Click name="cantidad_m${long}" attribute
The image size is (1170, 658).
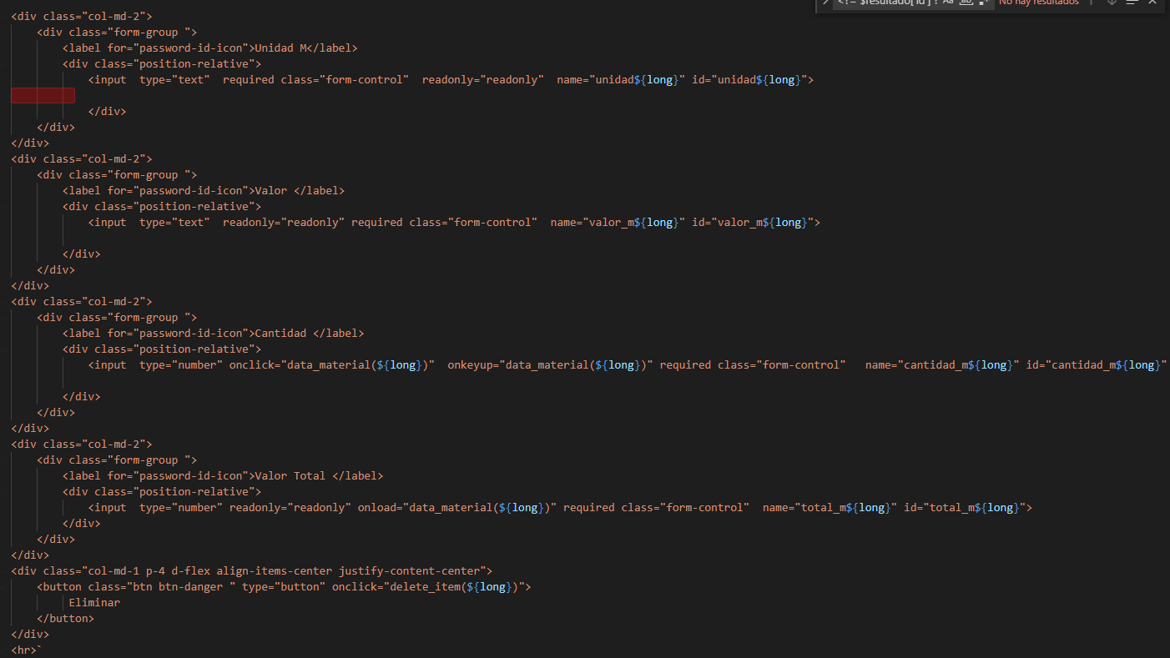(x=942, y=365)
